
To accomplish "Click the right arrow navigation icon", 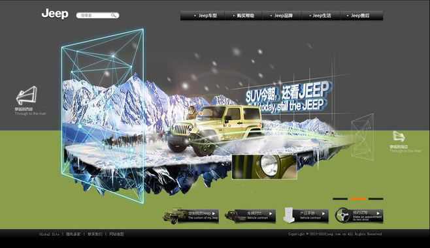I will (399, 136).
